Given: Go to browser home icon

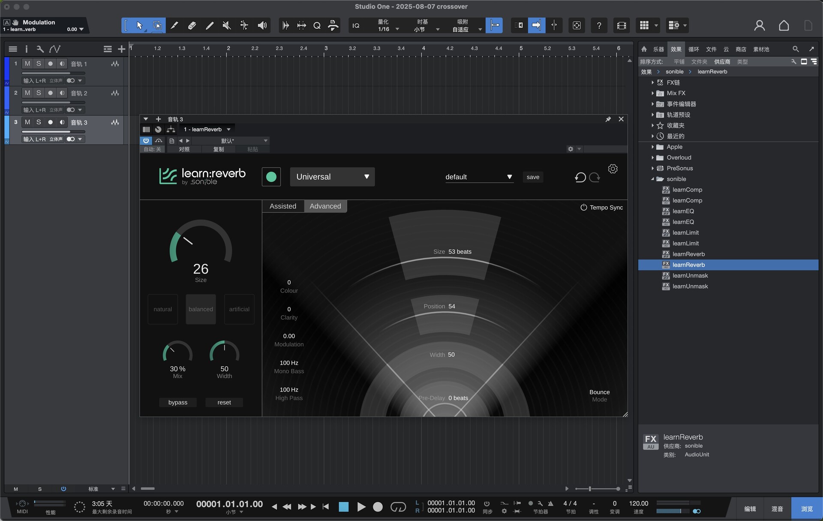Looking at the screenshot, I should click(644, 49).
